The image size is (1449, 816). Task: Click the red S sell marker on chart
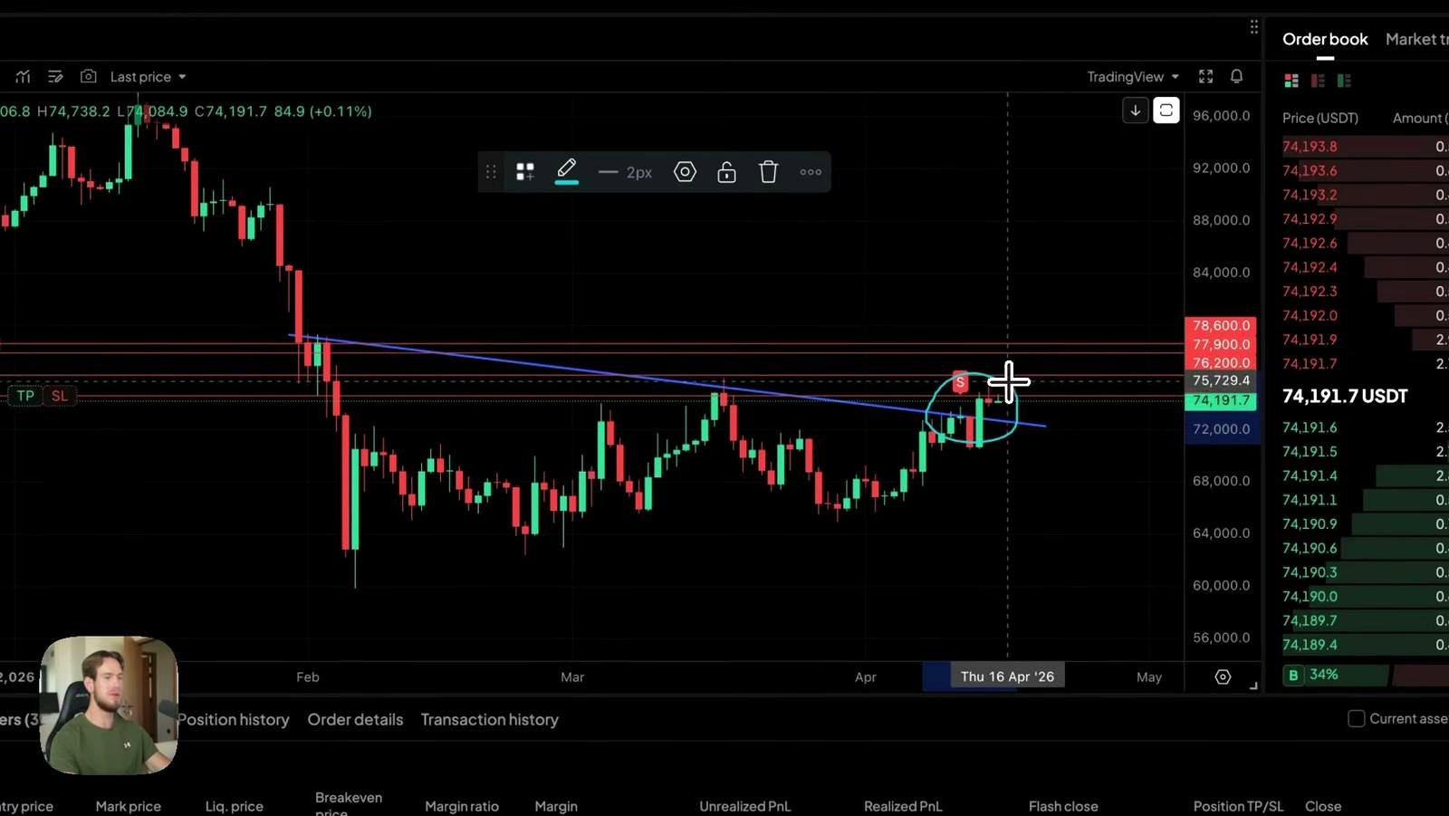tap(960, 382)
